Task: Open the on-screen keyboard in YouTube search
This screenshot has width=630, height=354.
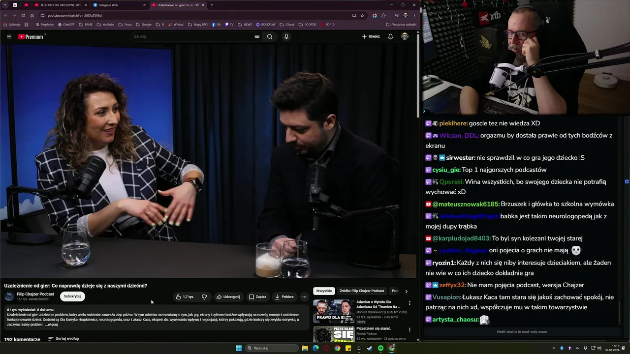Action: (257, 36)
